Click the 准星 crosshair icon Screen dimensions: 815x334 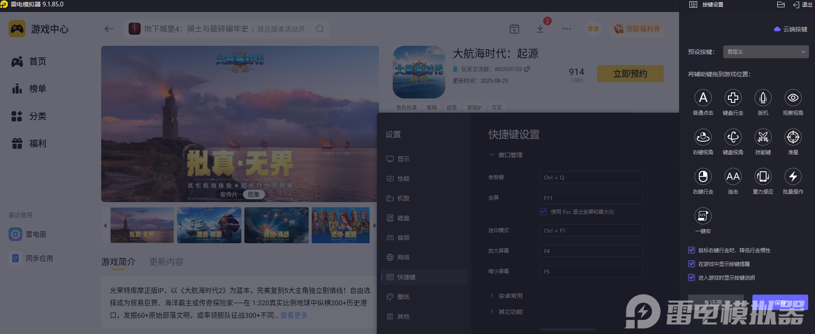pos(793,137)
